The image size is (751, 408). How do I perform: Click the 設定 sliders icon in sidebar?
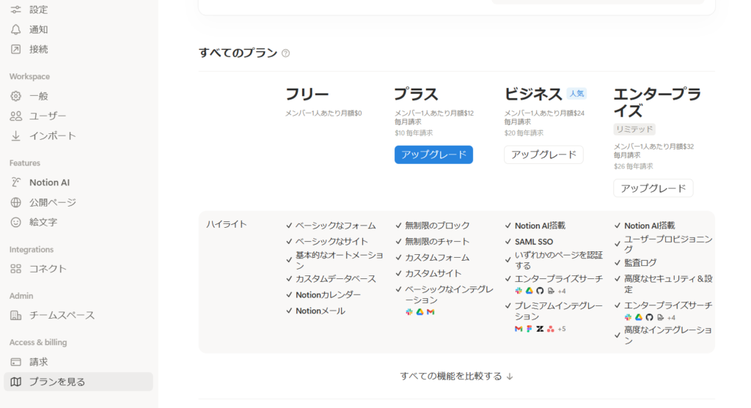tap(16, 10)
